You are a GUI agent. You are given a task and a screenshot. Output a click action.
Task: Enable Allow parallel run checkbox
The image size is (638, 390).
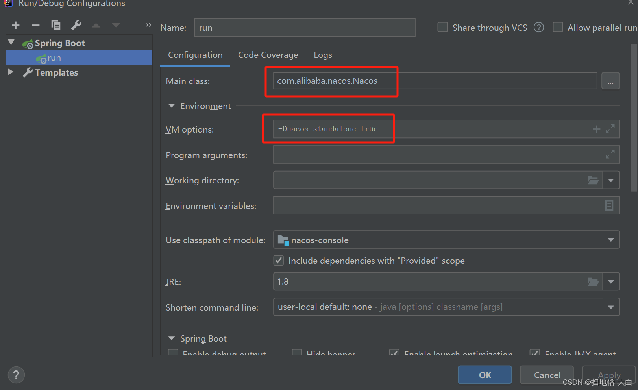coord(558,27)
